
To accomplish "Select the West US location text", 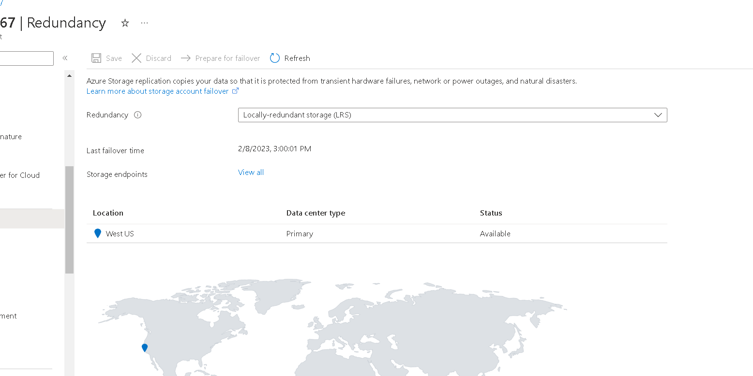I will click(120, 234).
